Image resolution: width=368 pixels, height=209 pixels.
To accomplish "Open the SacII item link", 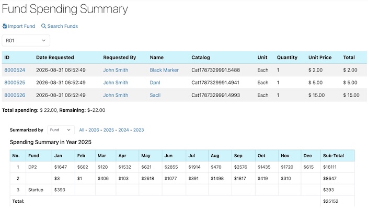I will tap(155, 95).
